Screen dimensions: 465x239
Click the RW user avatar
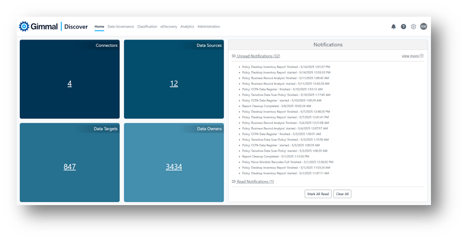point(423,27)
